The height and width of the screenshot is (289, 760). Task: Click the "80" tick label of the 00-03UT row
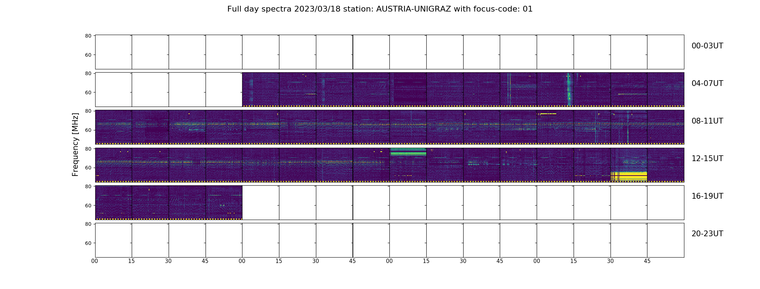coord(88,36)
